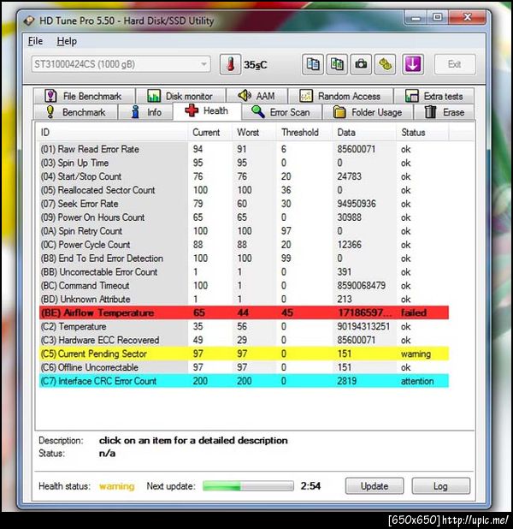Click the data value 8590068479
513x529 pixels.
click(x=362, y=286)
